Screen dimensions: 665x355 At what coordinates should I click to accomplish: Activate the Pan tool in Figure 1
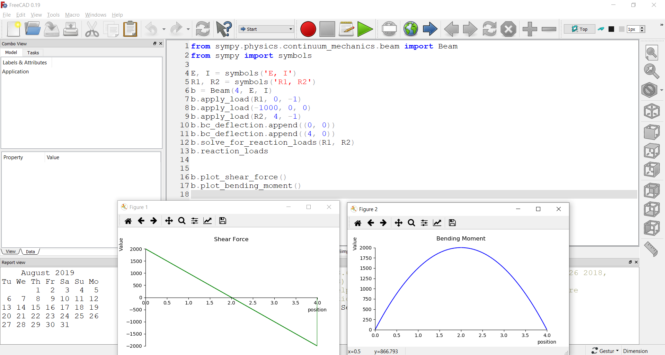point(169,221)
